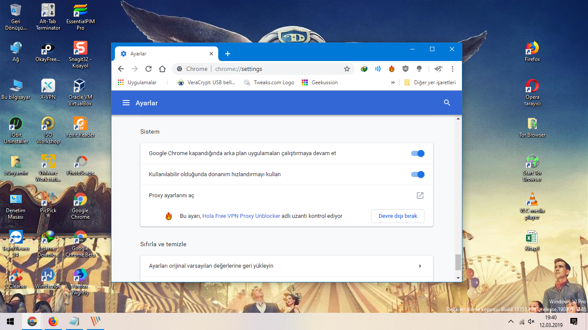This screenshot has width=588, height=330.
Task: Open Chrome from the taskbar
Action: click(32, 321)
